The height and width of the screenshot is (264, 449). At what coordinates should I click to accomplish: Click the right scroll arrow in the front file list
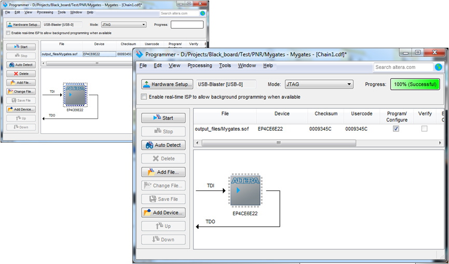(440, 143)
